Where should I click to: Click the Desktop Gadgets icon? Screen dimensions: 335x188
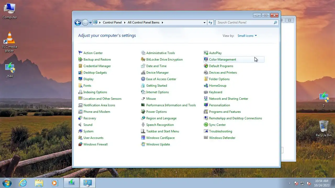80,72
